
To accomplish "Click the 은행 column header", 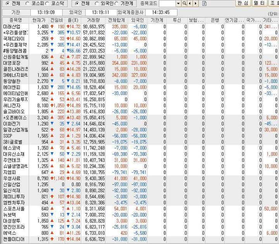I will tap(215, 20).
